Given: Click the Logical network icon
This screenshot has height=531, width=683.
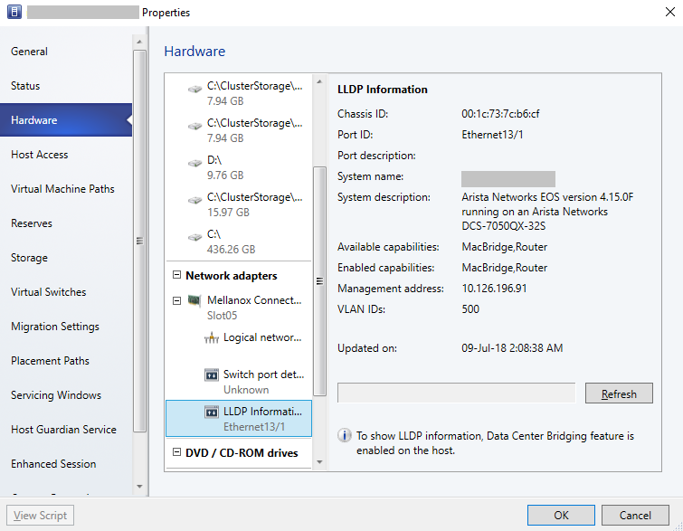Looking at the screenshot, I should 212,338.
